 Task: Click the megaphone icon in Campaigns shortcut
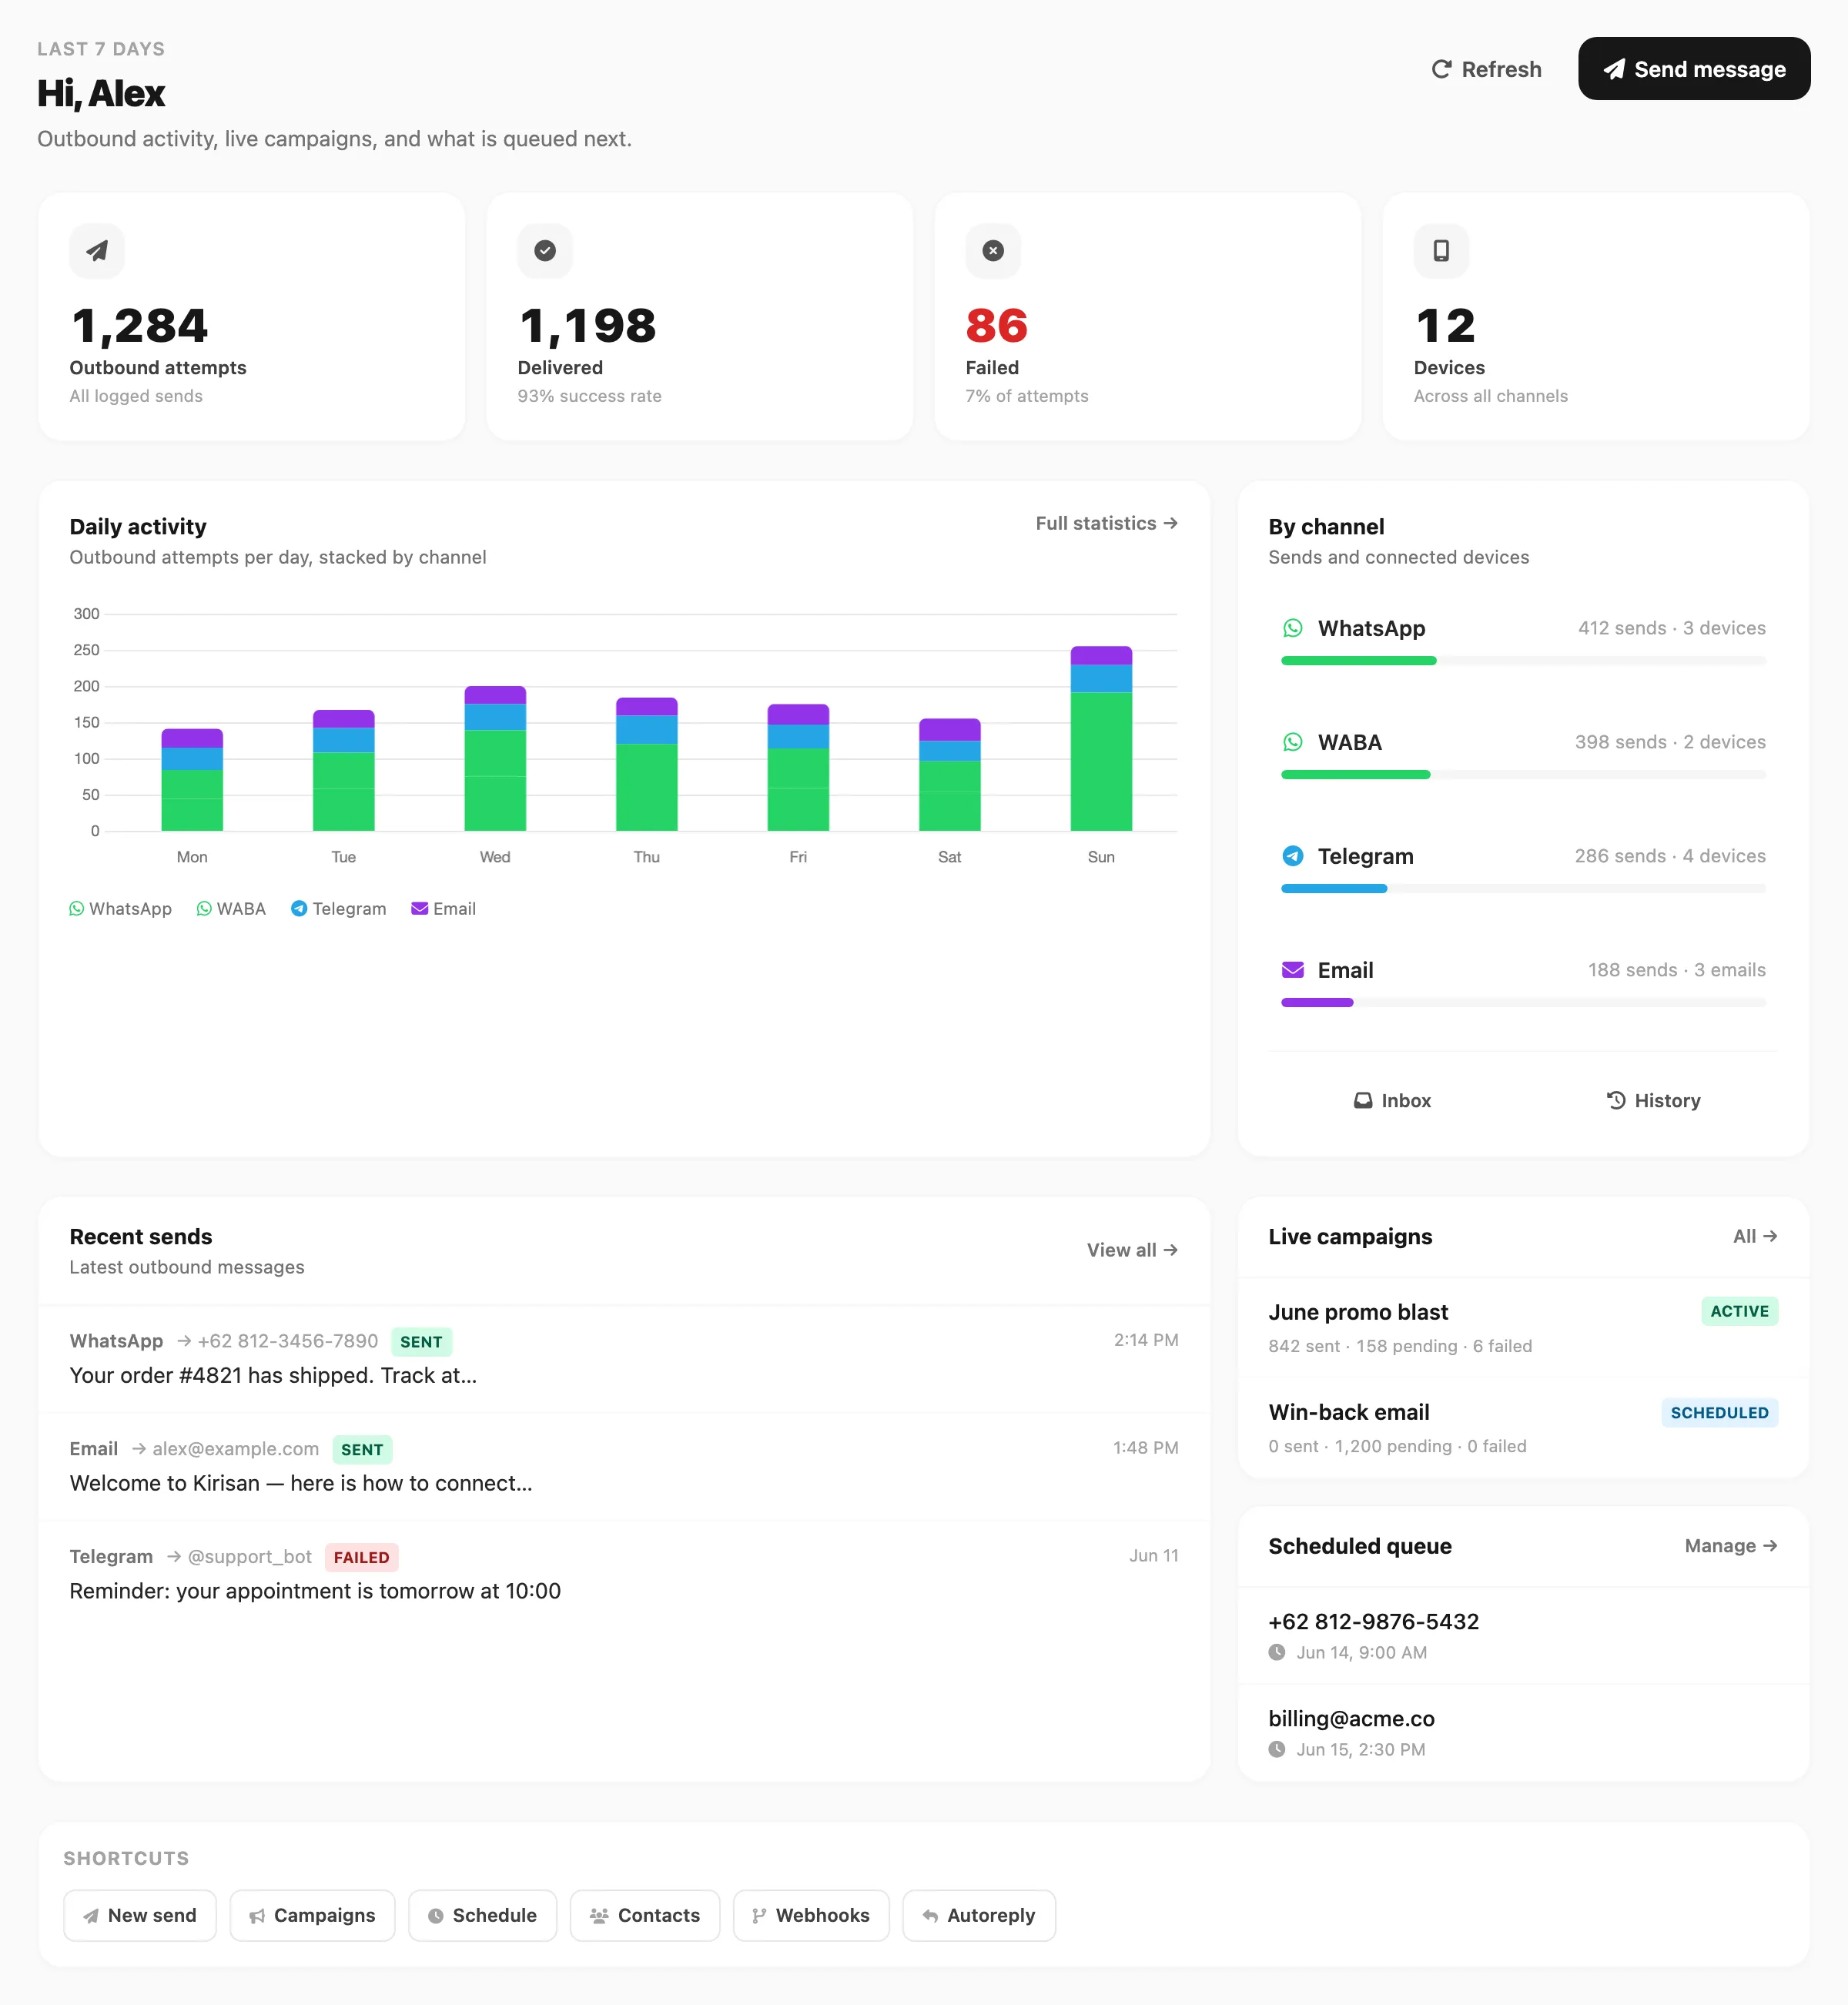257,1916
